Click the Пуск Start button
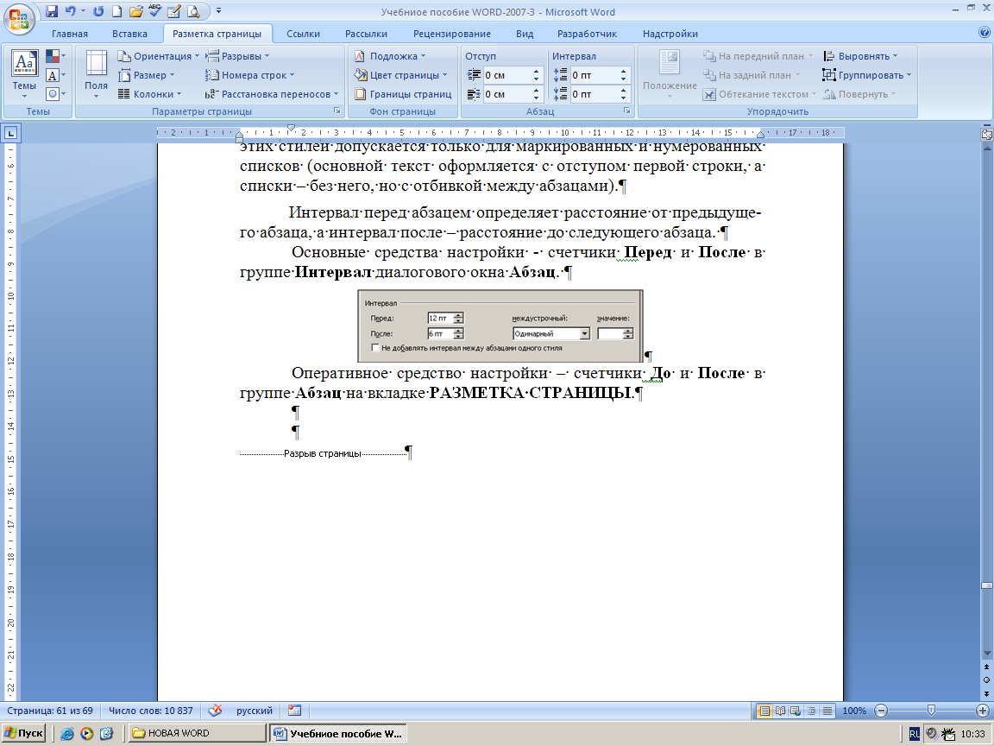Image resolution: width=994 pixels, height=746 pixels. coord(25,733)
